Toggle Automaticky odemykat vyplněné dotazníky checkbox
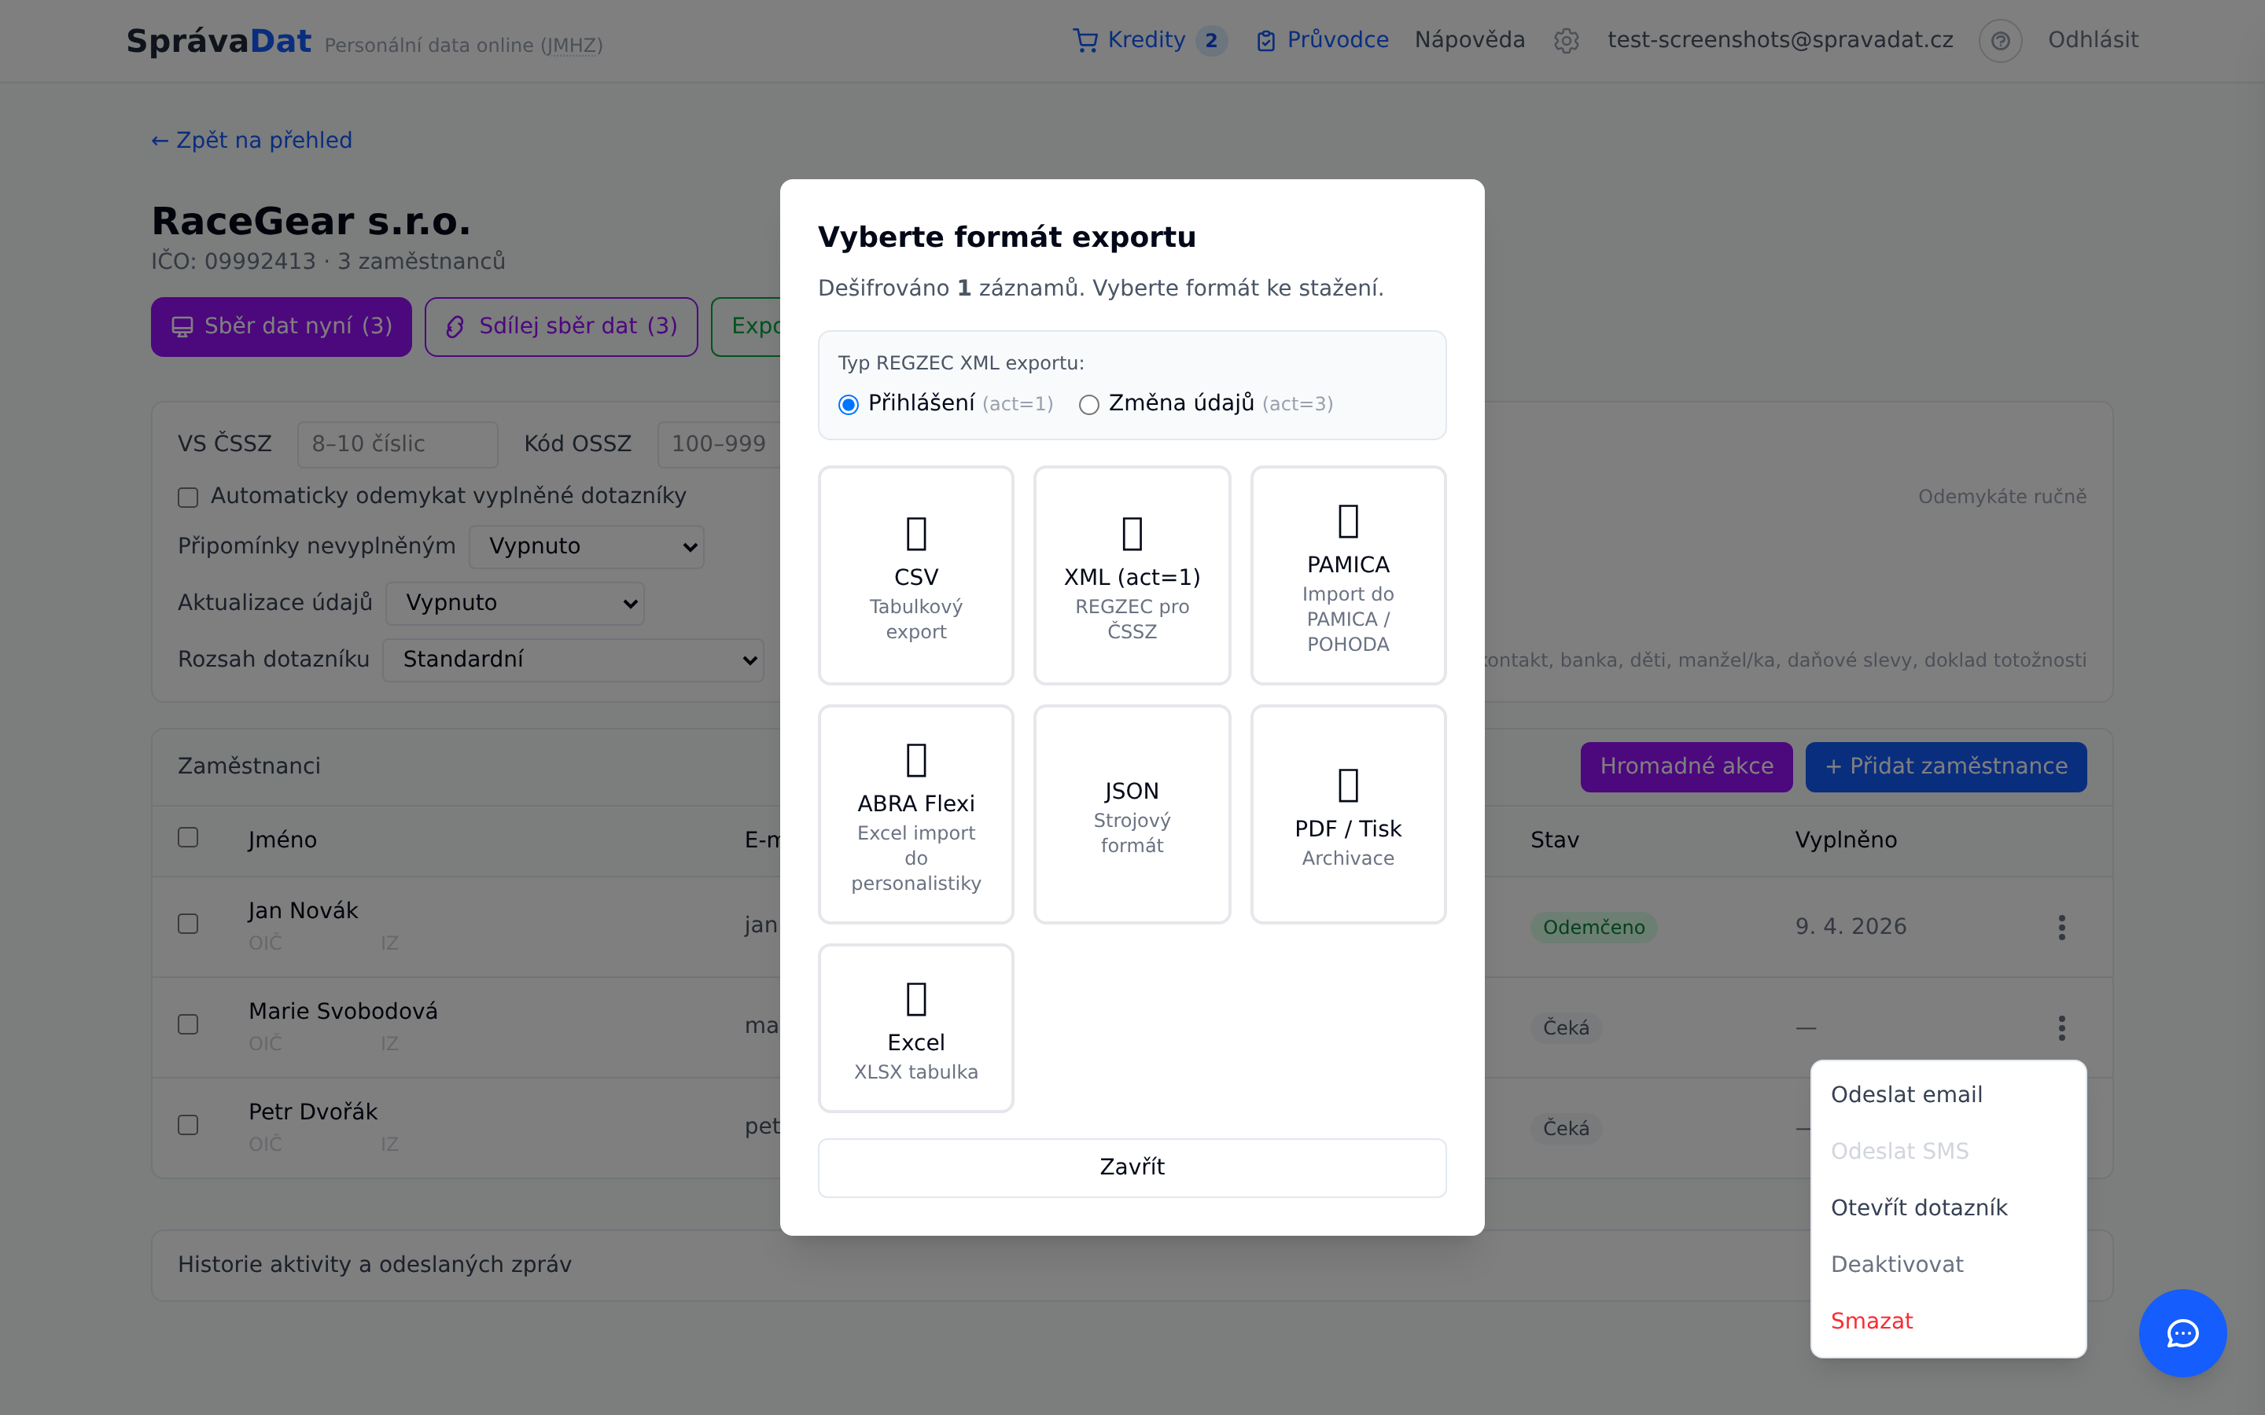The width and height of the screenshot is (2265, 1415). [188, 497]
